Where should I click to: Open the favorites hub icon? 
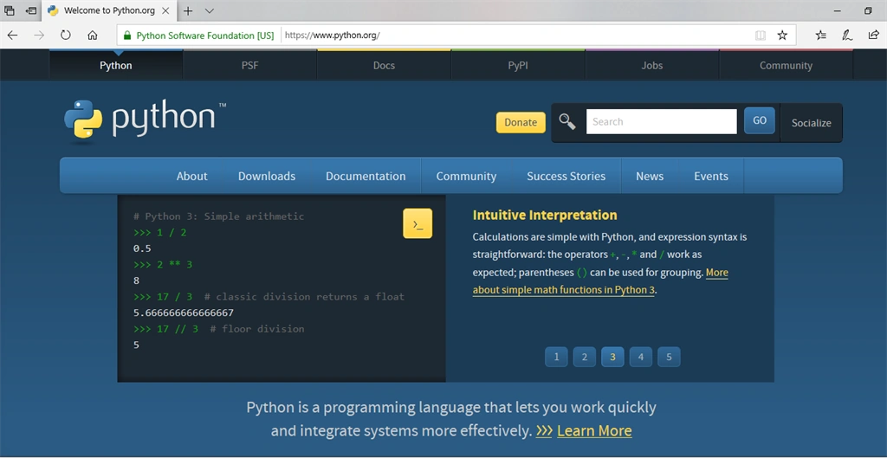(821, 35)
